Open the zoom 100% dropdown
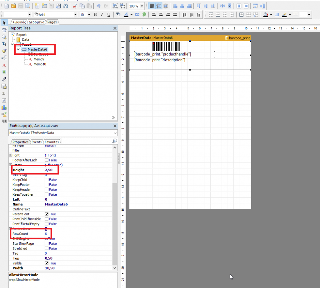Screen dimensions: 320x288 (x=142, y=6)
